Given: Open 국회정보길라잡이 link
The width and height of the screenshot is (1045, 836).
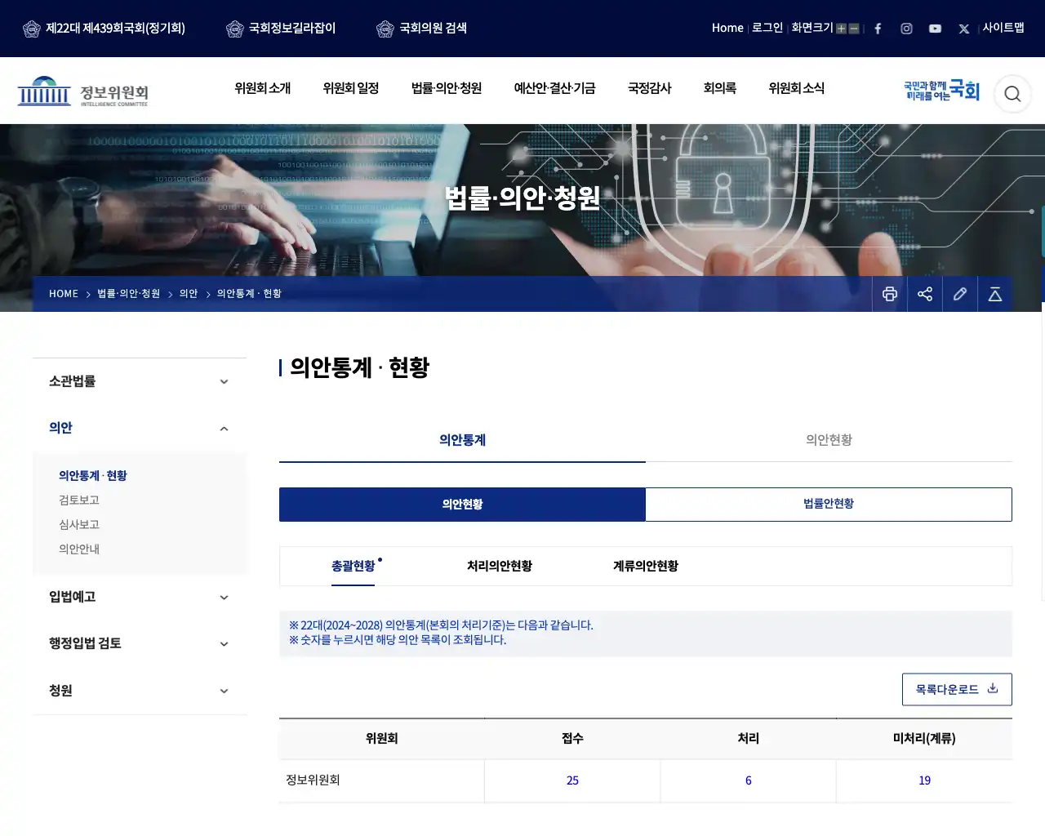Looking at the screenshot, I should pos(292,28).
